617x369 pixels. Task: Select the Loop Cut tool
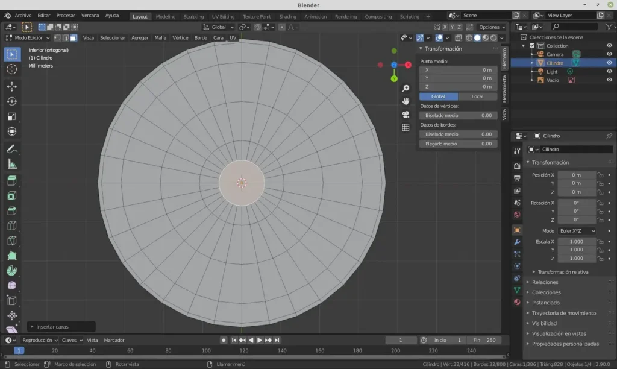[x=12, y=225]
